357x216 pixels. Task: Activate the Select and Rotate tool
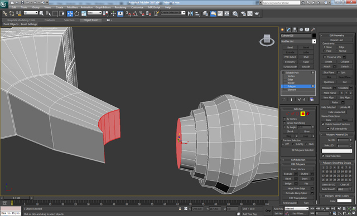(77, 13)
